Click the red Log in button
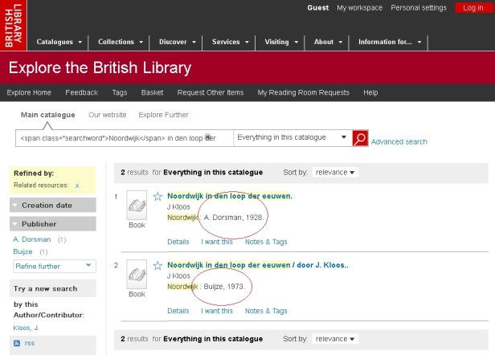Screen dimensions: 495x355 [x=472, y=8]
